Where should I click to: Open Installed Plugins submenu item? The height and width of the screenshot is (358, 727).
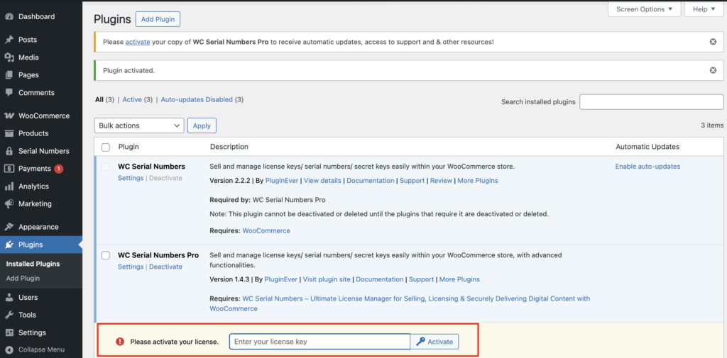point(33,264)
